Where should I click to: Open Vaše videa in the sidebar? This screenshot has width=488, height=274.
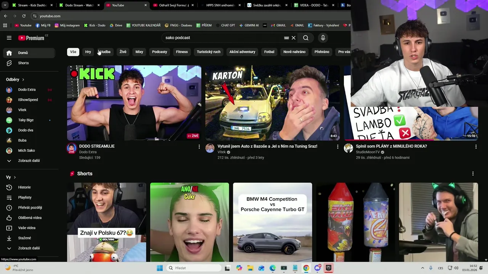click(29, 228)
